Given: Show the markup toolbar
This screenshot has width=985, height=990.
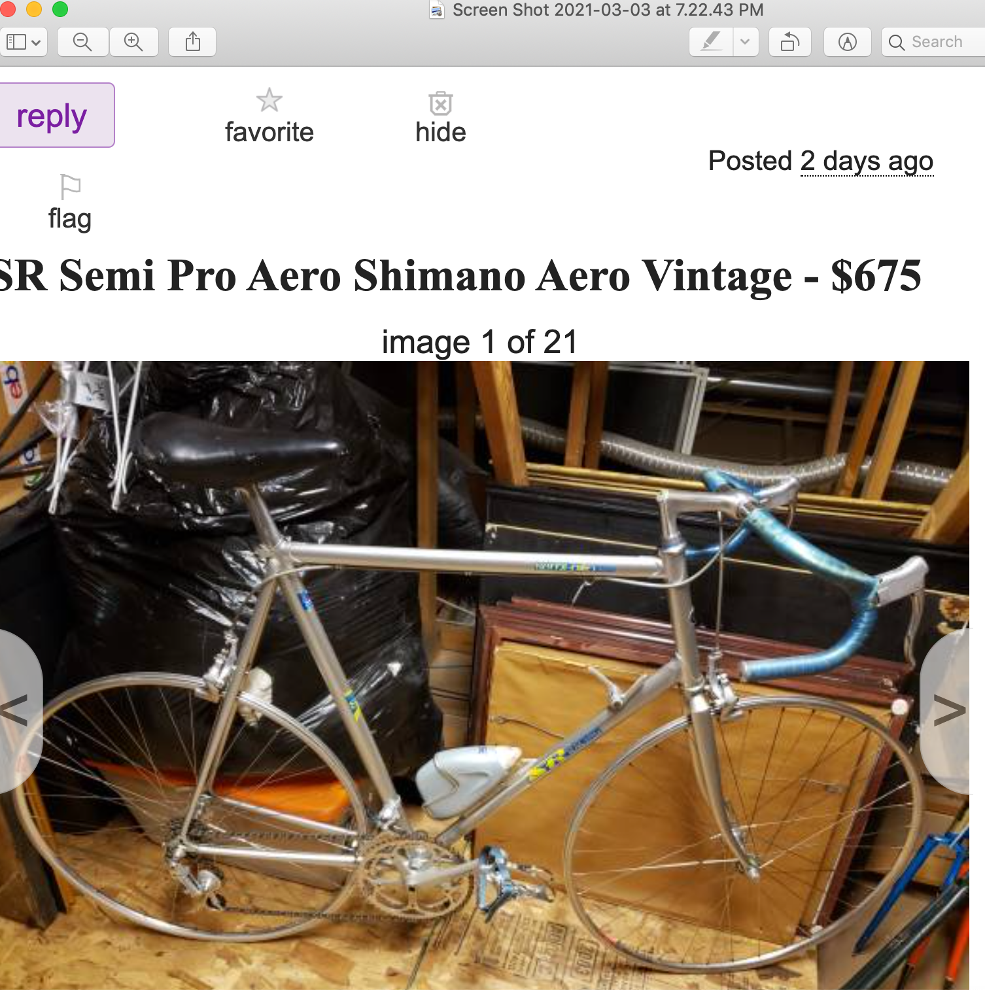Looking at the screenshot, I should coord(848,43).
